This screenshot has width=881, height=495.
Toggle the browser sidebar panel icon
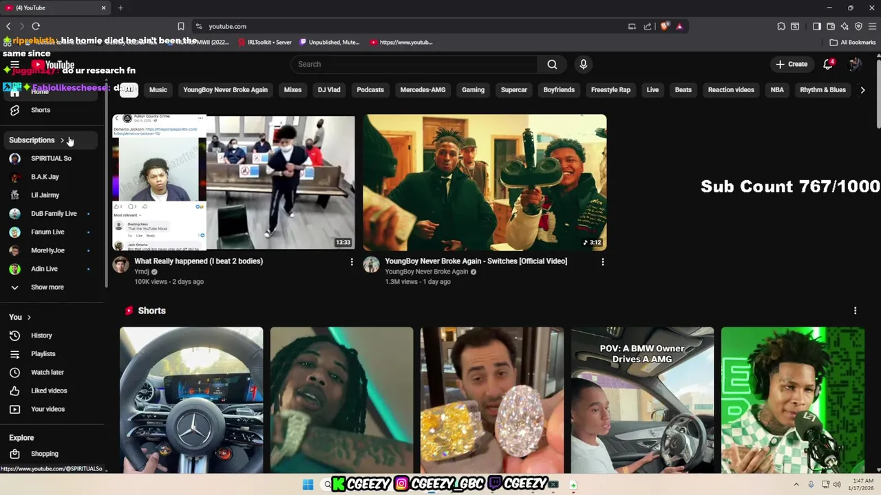(817, 26)
